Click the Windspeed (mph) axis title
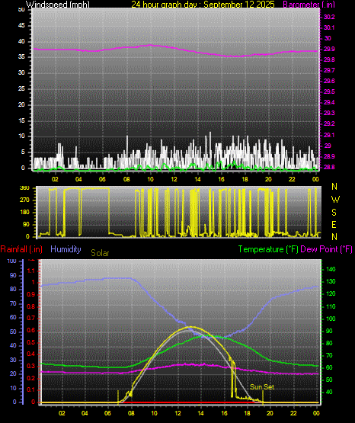Image resolution: width=355 pixels, height=423 pixels. [x=57, y=4]
